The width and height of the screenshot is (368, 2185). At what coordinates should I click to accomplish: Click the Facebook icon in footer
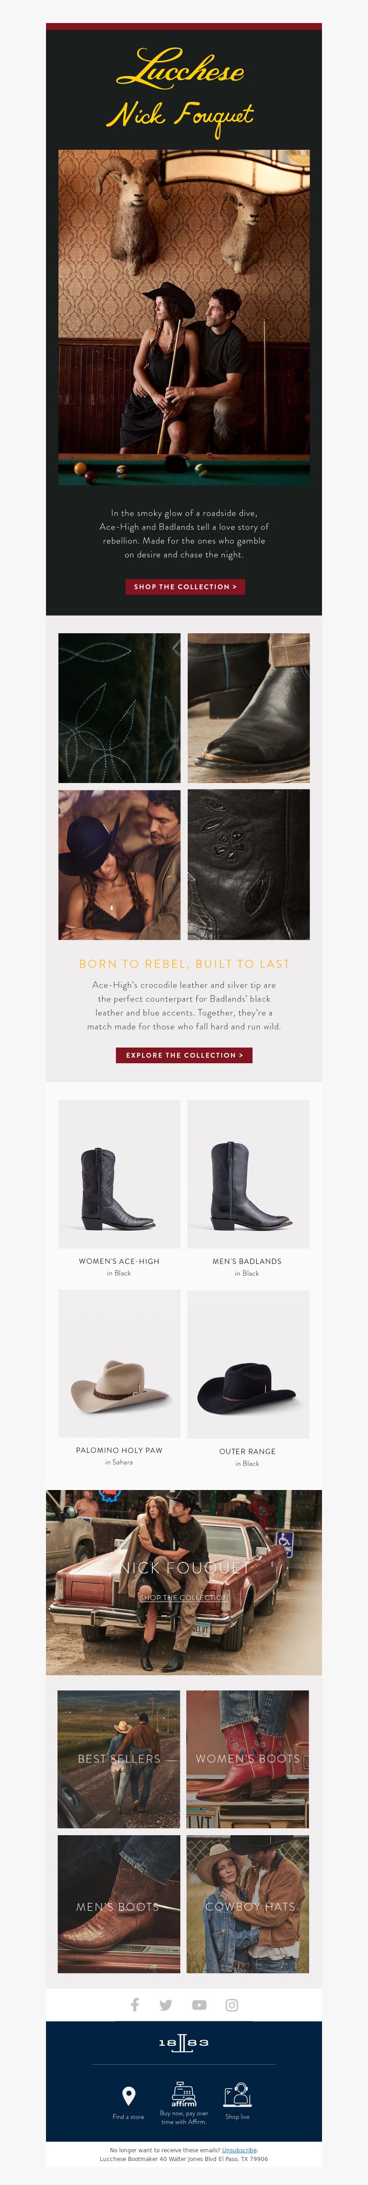134,2004
